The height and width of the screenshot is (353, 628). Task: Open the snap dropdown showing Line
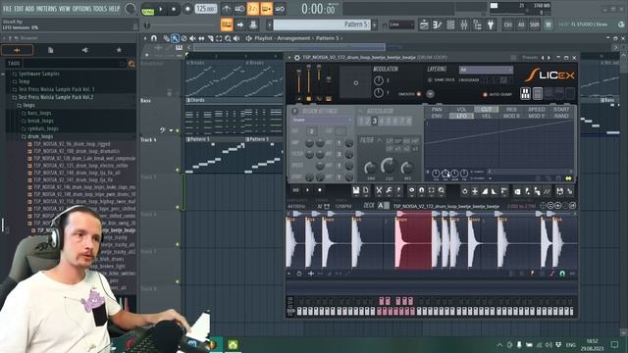[x=401, y=25]
